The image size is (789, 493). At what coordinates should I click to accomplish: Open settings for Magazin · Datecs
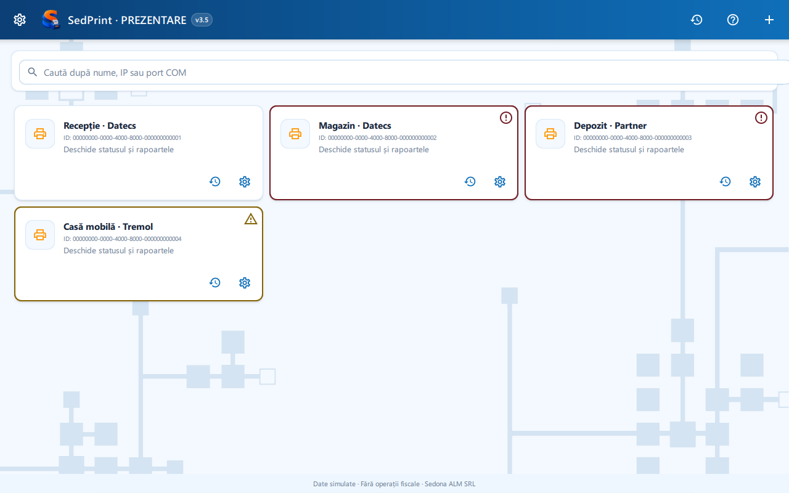coord(500,182)
